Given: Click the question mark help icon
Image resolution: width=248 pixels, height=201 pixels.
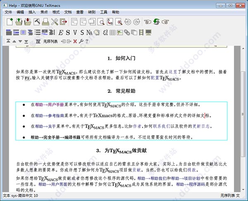Looking at the screenshot, I should click(x=87, y=41).
